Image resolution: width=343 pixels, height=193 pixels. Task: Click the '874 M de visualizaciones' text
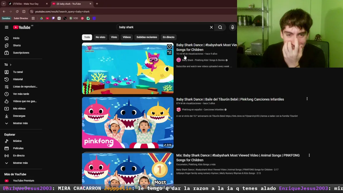tap(188, 103)
